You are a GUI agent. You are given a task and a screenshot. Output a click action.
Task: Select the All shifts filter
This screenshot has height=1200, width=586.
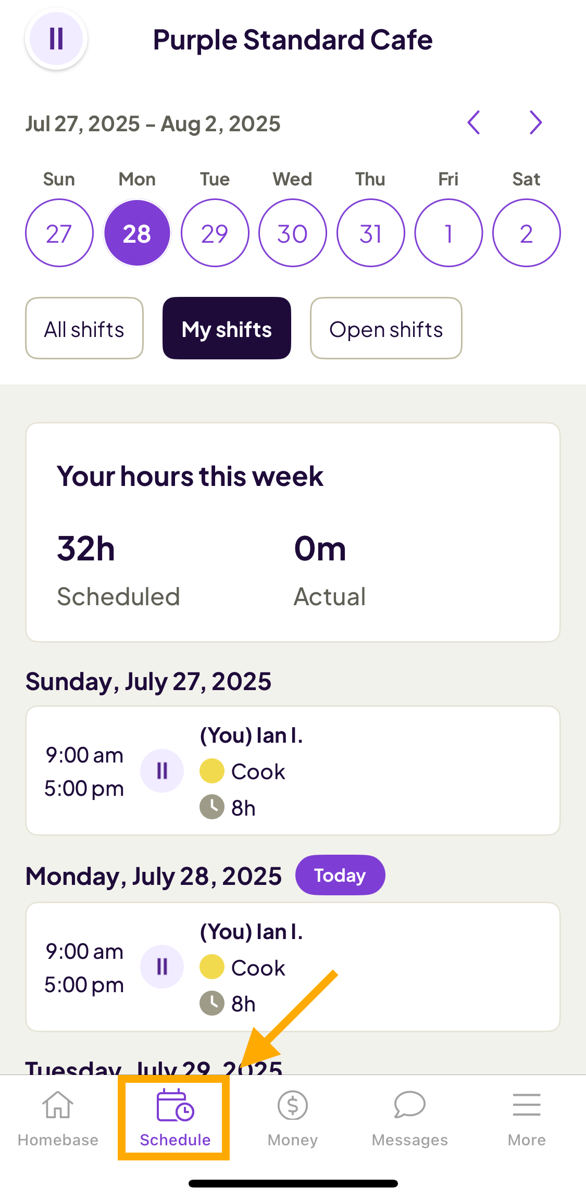tap(84, 329)
